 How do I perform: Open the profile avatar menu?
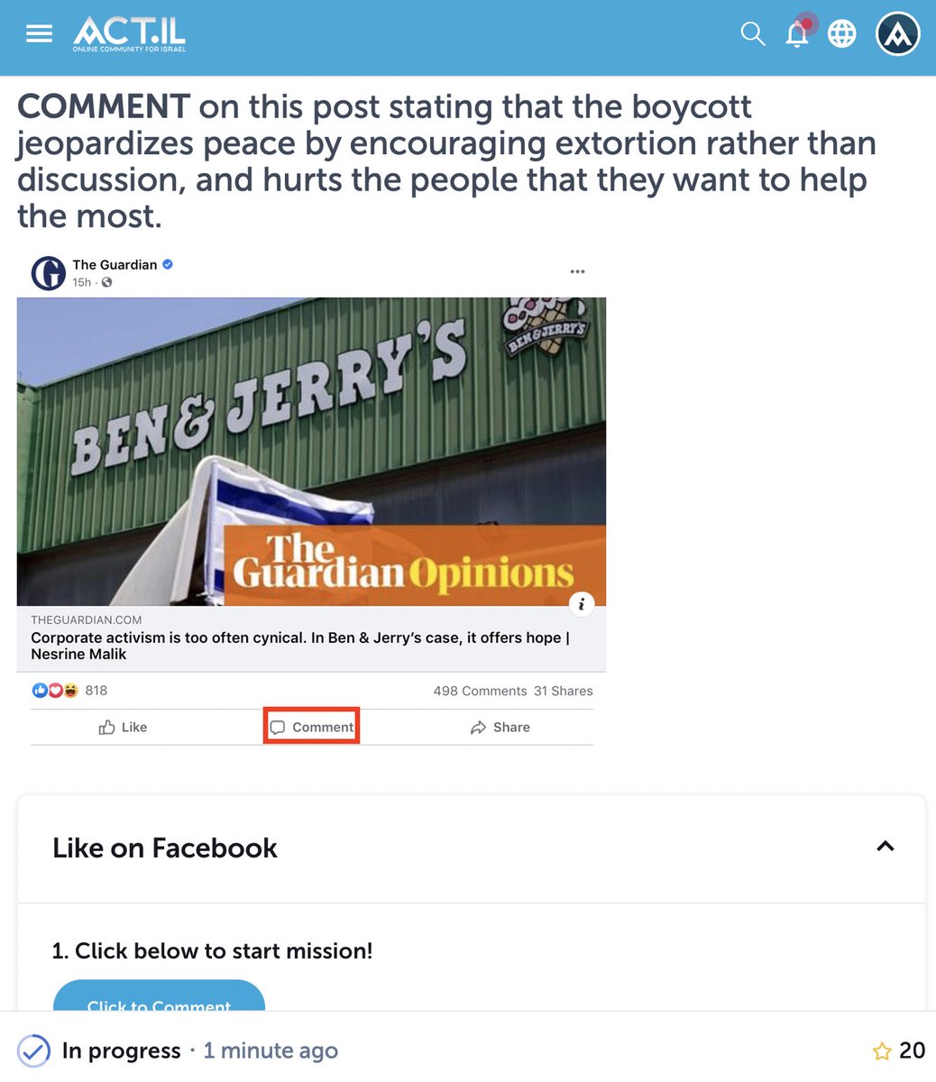pyautogui.click(x=898, y=34)
